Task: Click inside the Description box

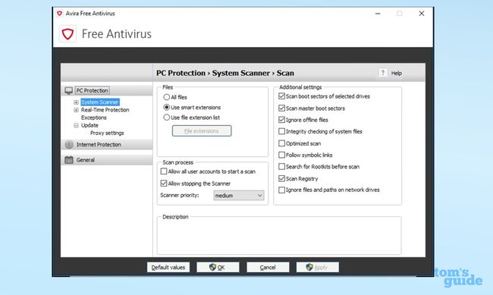Action: click(x=279, y=236)
